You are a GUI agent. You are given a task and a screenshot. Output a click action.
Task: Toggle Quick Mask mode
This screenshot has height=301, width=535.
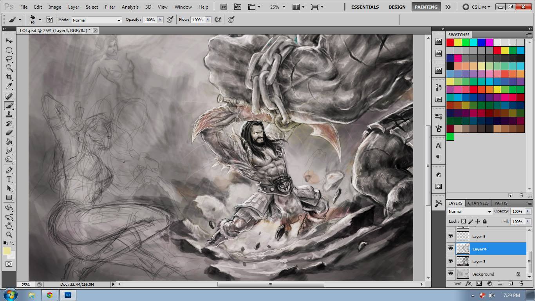(9, 264)
